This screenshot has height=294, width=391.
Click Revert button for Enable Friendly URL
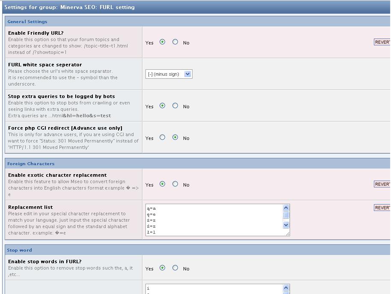(382, 42)
